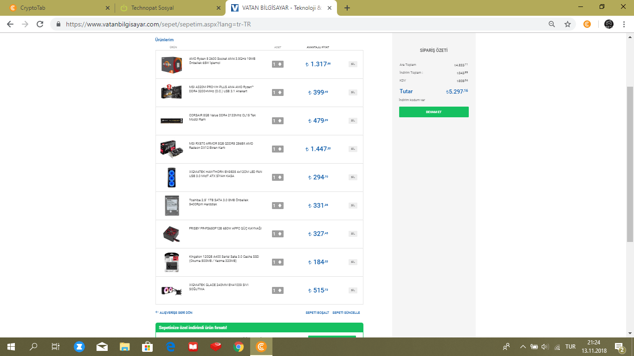Close the Technopat Sosyal tab
The image size is (634, 356).
tap(219, 8)
